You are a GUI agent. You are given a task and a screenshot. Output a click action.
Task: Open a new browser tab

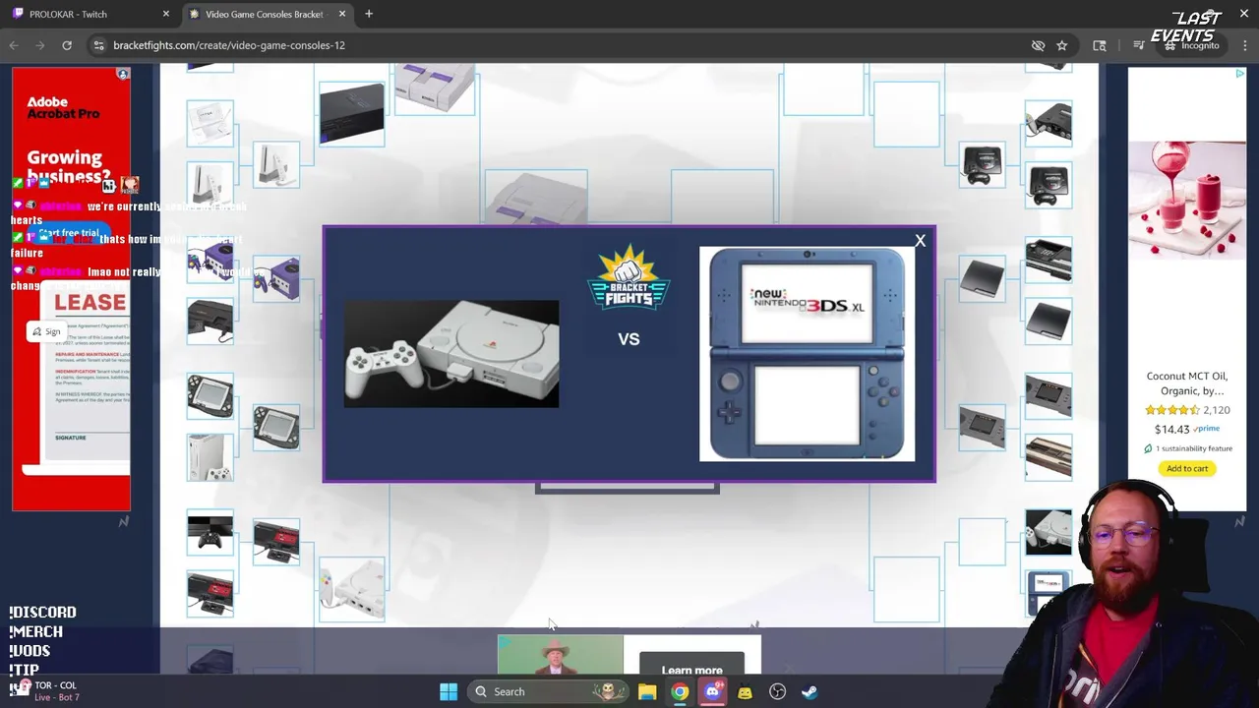coord(369,14)
